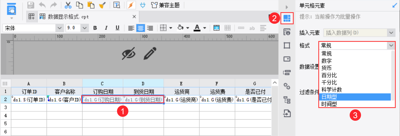Select cell ds1.G(订购日期)

(x=103, y=100)
